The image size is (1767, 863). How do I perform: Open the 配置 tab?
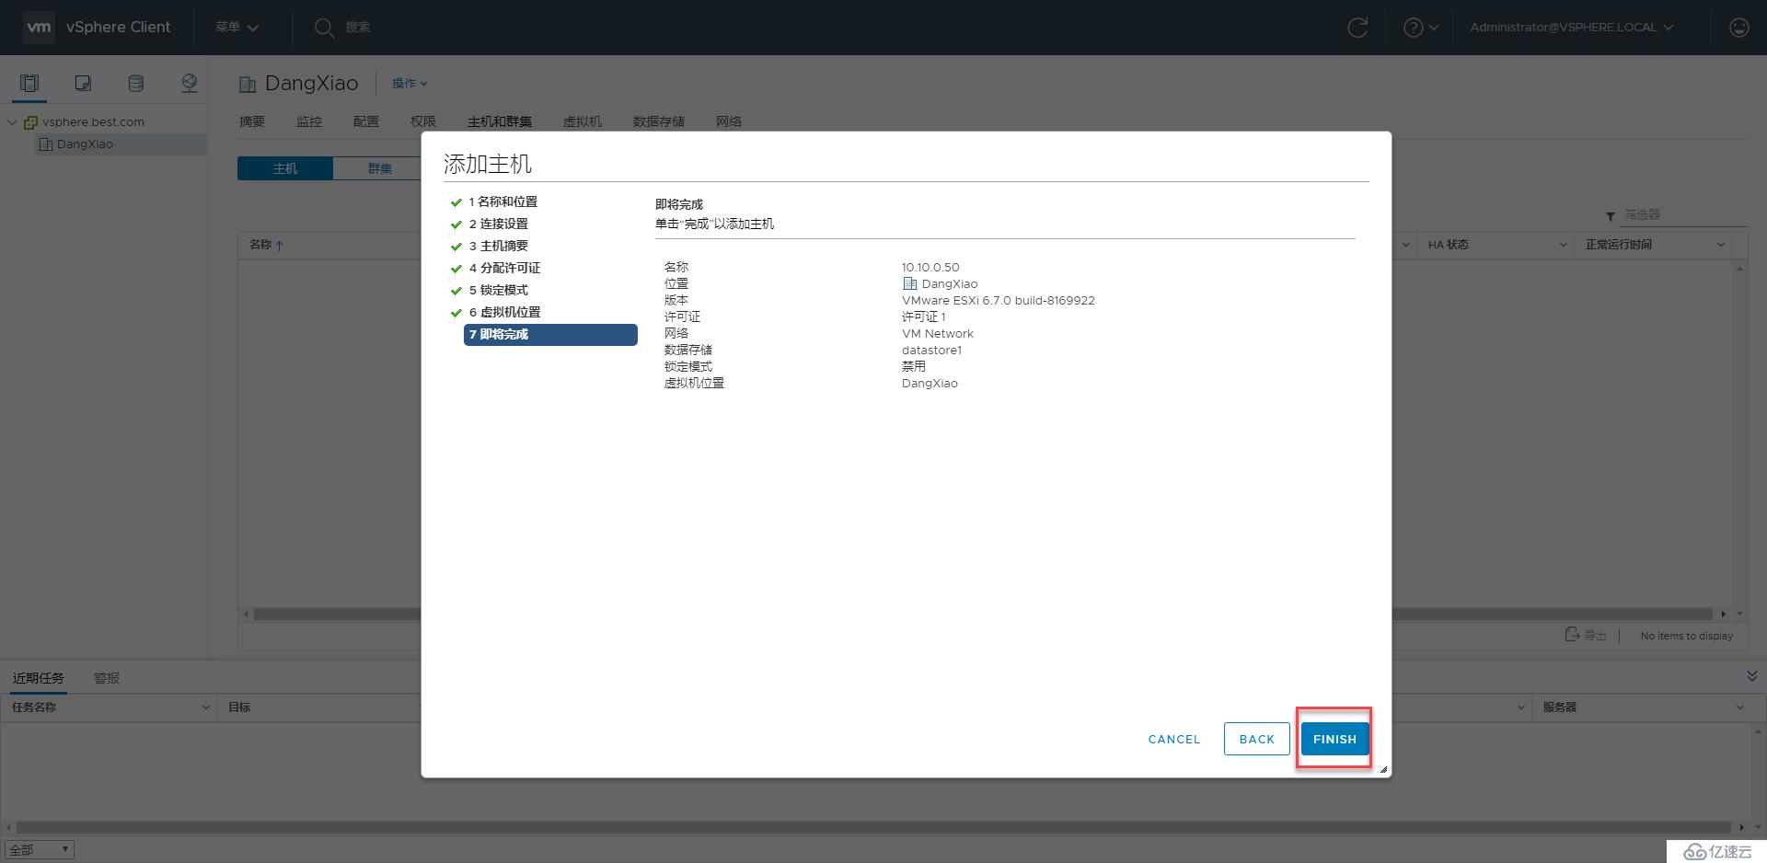tap(365, 121)
